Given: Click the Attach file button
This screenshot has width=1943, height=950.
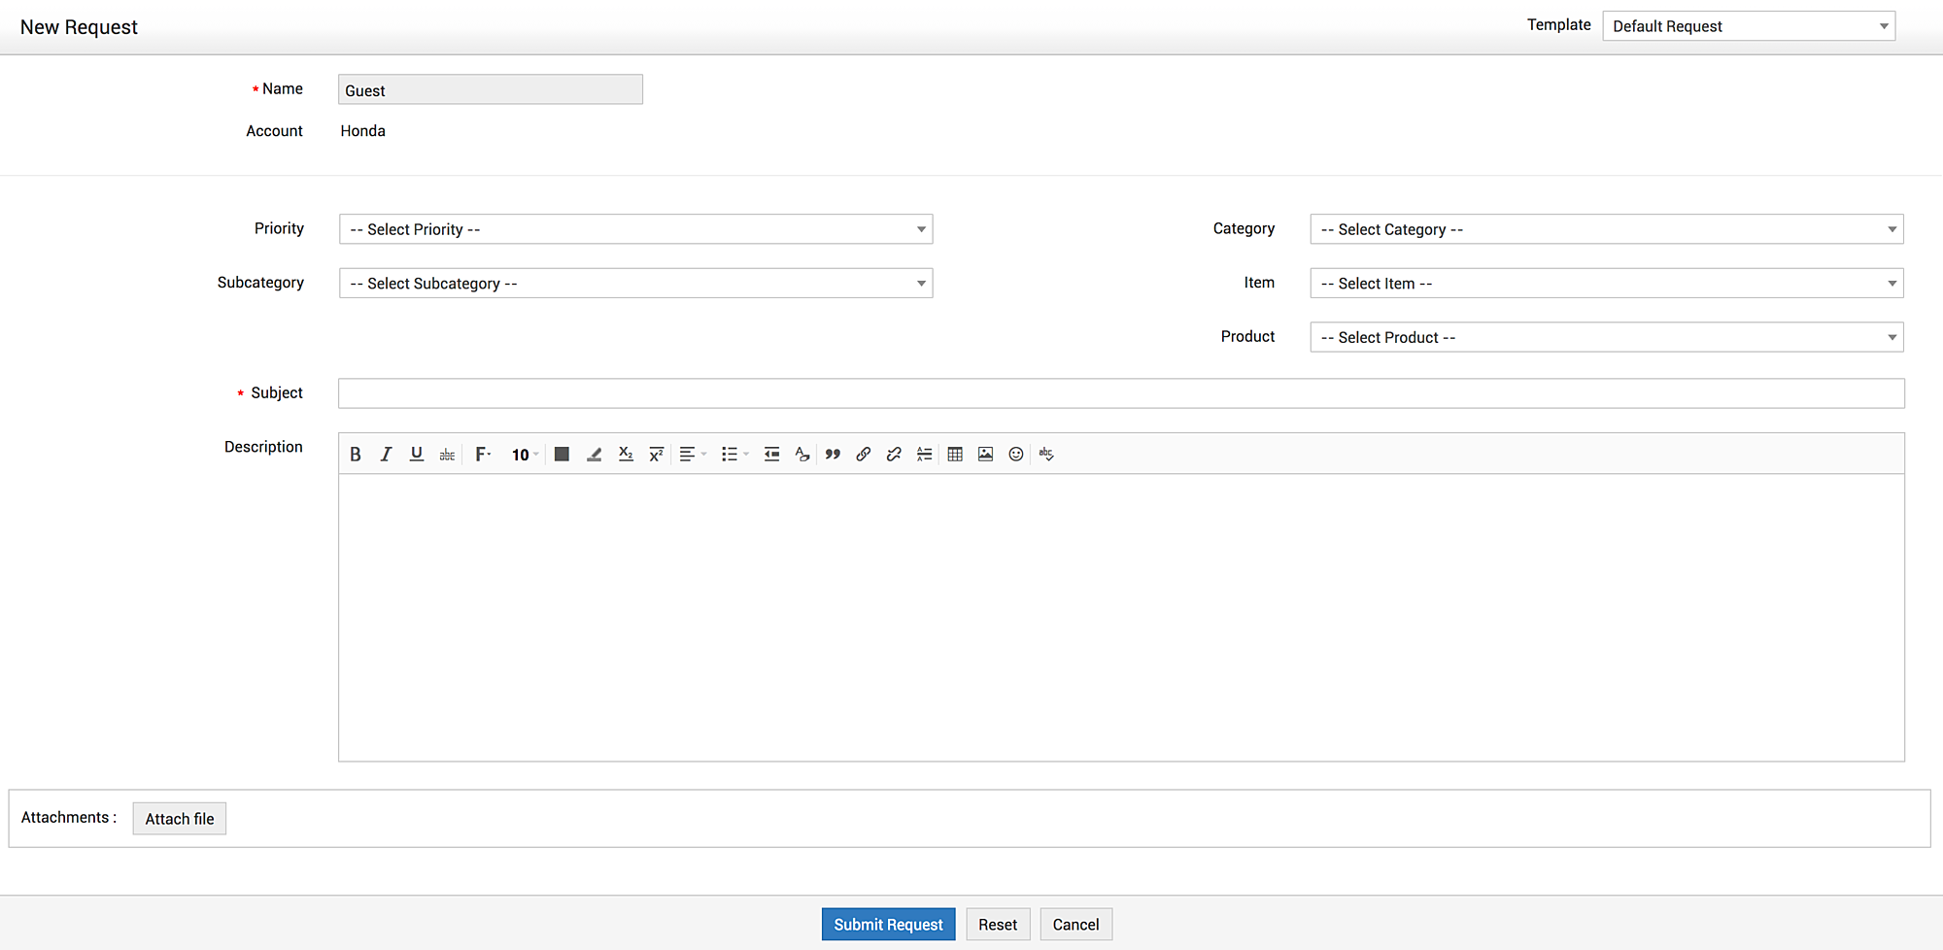Looking at the screenshot, I should coord(180,819).
